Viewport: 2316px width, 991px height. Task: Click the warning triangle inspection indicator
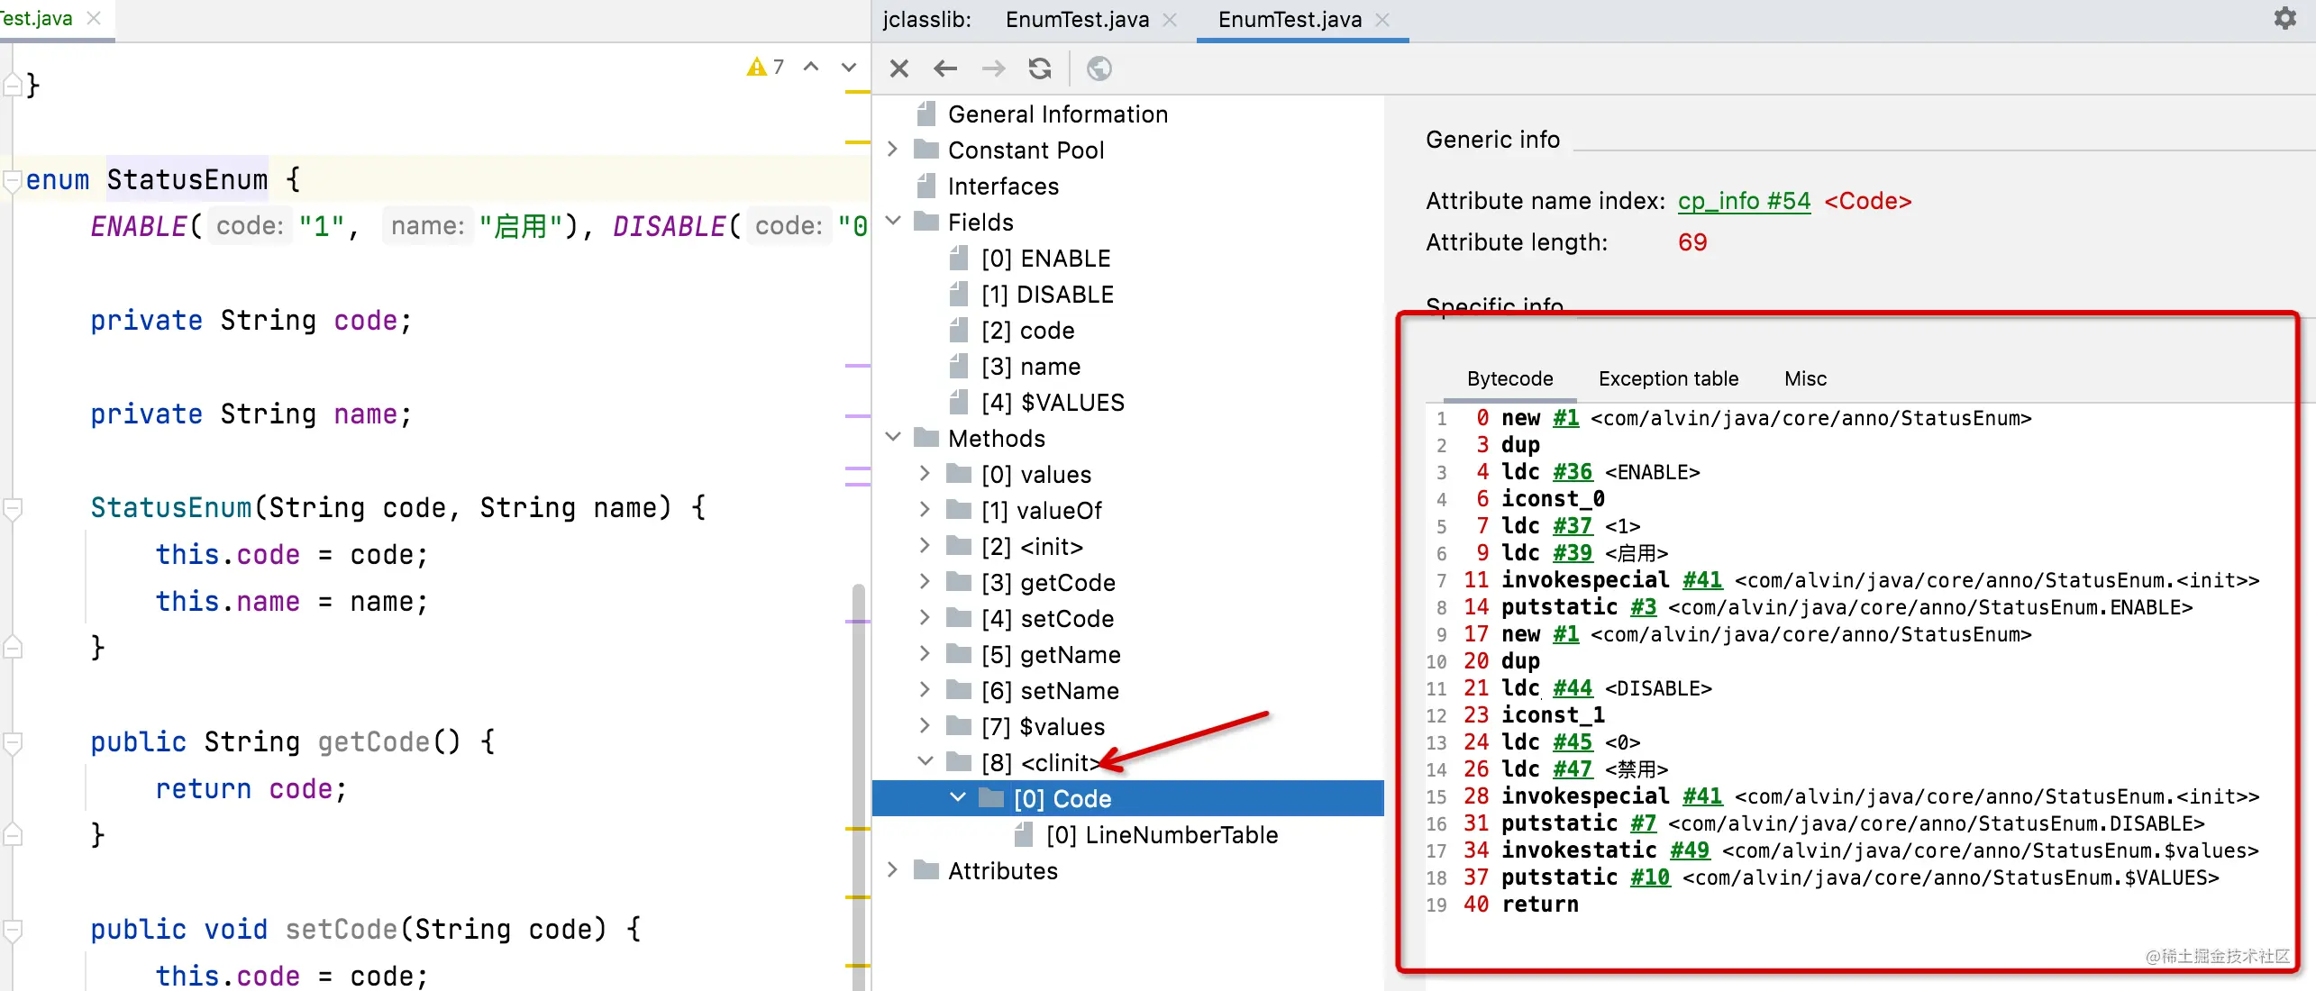tap(756, 67)
